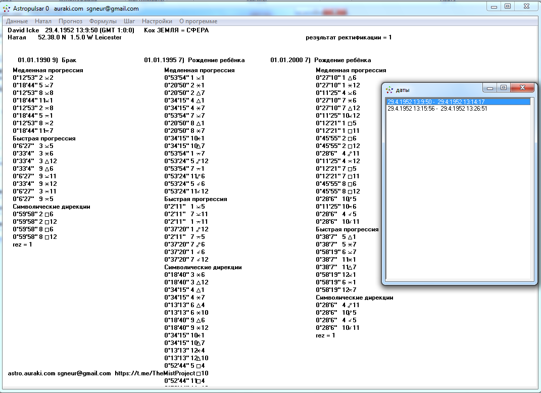The image size is (541, 393).
Task: Minimize the main Astropulsar window
Action: (x=495, y=6)
